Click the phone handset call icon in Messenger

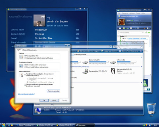pos(134,28)
